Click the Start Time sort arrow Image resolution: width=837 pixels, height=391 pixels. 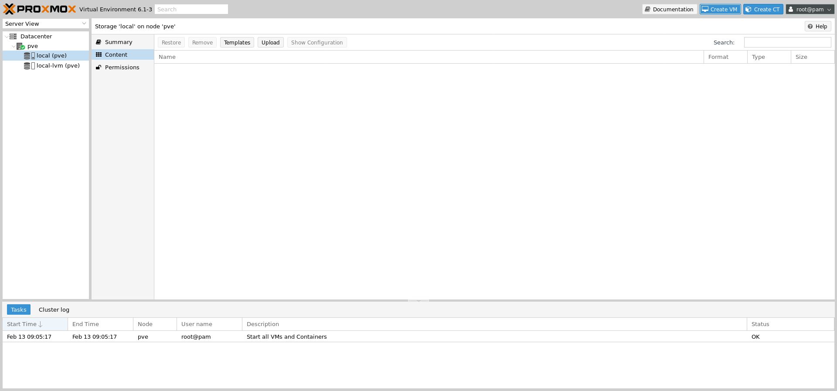click(41, 324)
